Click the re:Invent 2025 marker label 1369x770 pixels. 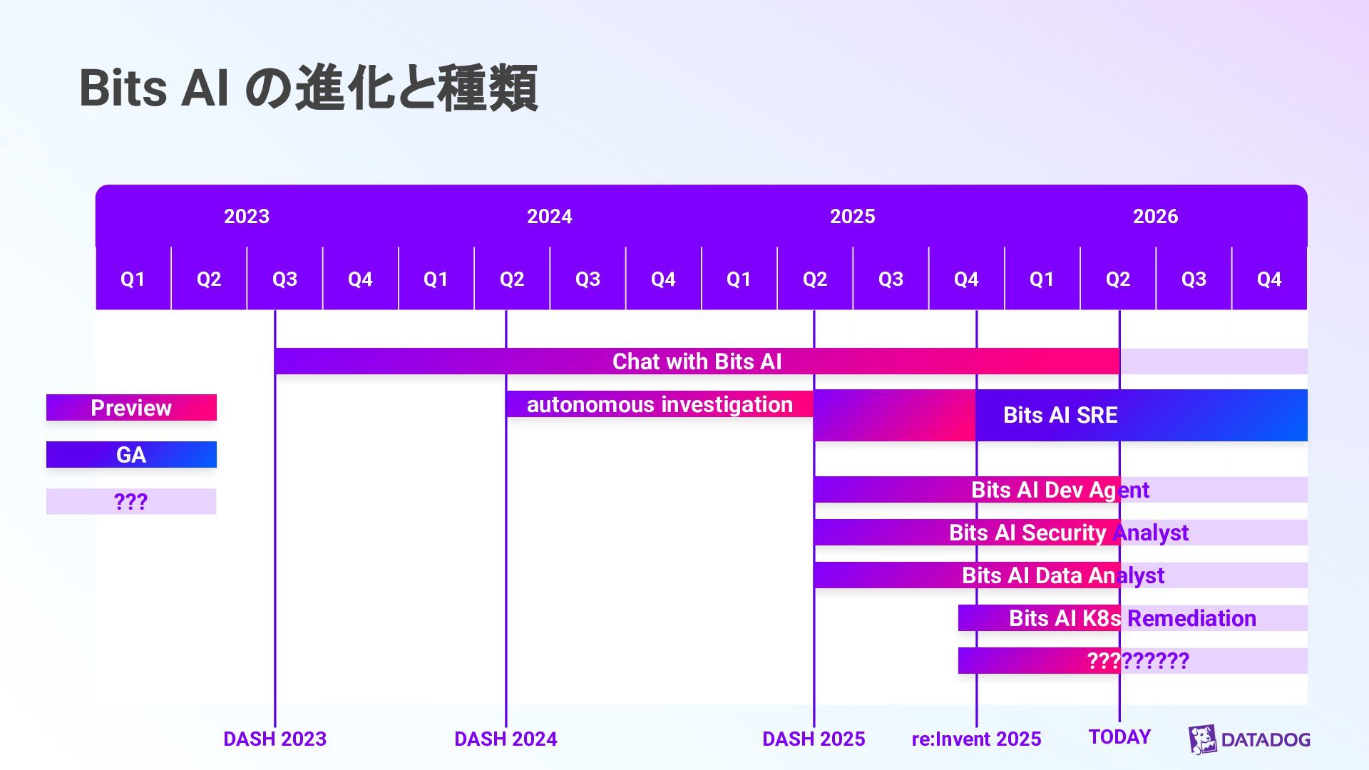point(976,739)
